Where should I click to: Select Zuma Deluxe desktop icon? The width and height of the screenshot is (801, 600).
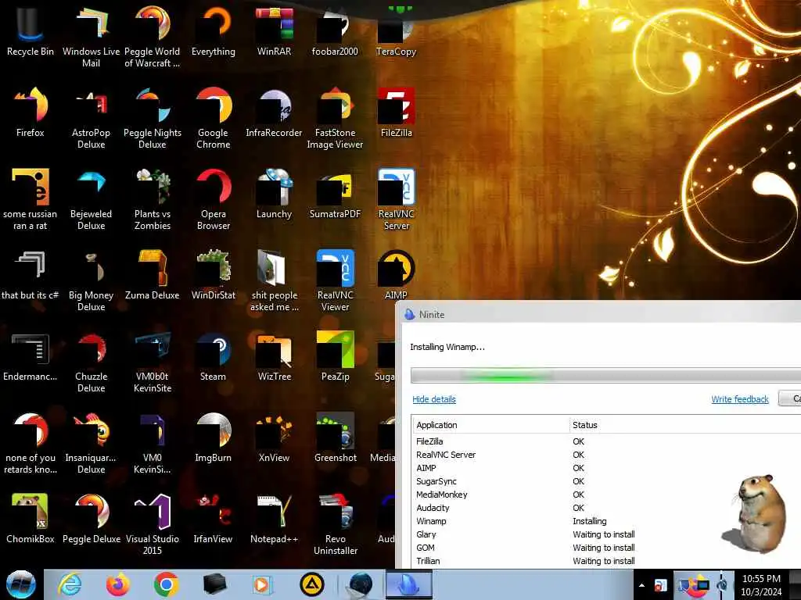153,274
